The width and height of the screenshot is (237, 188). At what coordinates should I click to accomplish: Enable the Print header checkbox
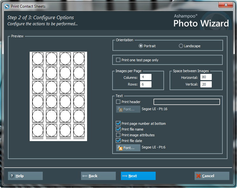(x=118, y=102)
